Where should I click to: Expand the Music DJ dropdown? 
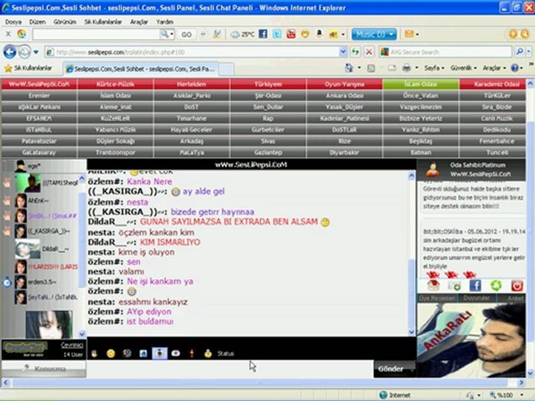[391, 34]
